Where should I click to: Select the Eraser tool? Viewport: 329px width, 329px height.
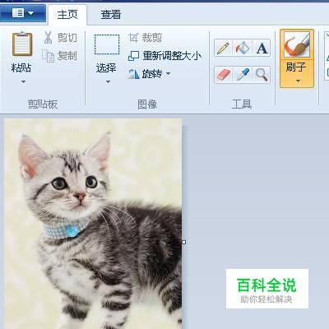[x=224, y=75]
